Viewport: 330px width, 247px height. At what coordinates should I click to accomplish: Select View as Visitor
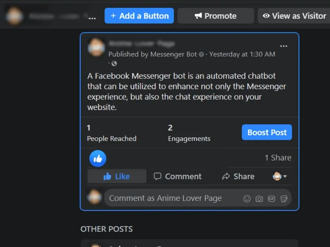point(294,16)
